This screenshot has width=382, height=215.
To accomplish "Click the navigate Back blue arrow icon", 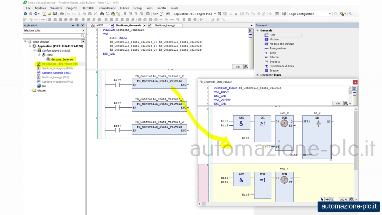I will (25, 14).
